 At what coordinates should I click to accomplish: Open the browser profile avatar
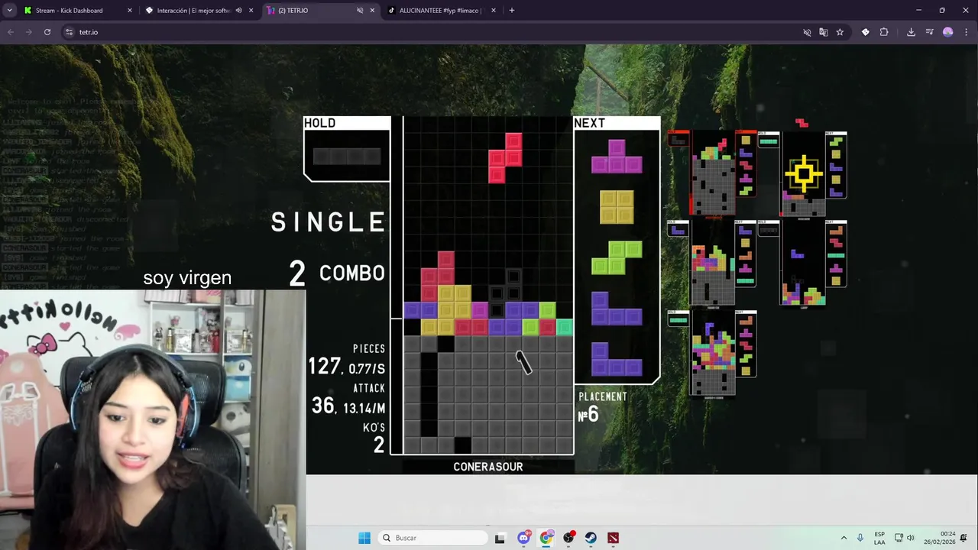[948, 32]
